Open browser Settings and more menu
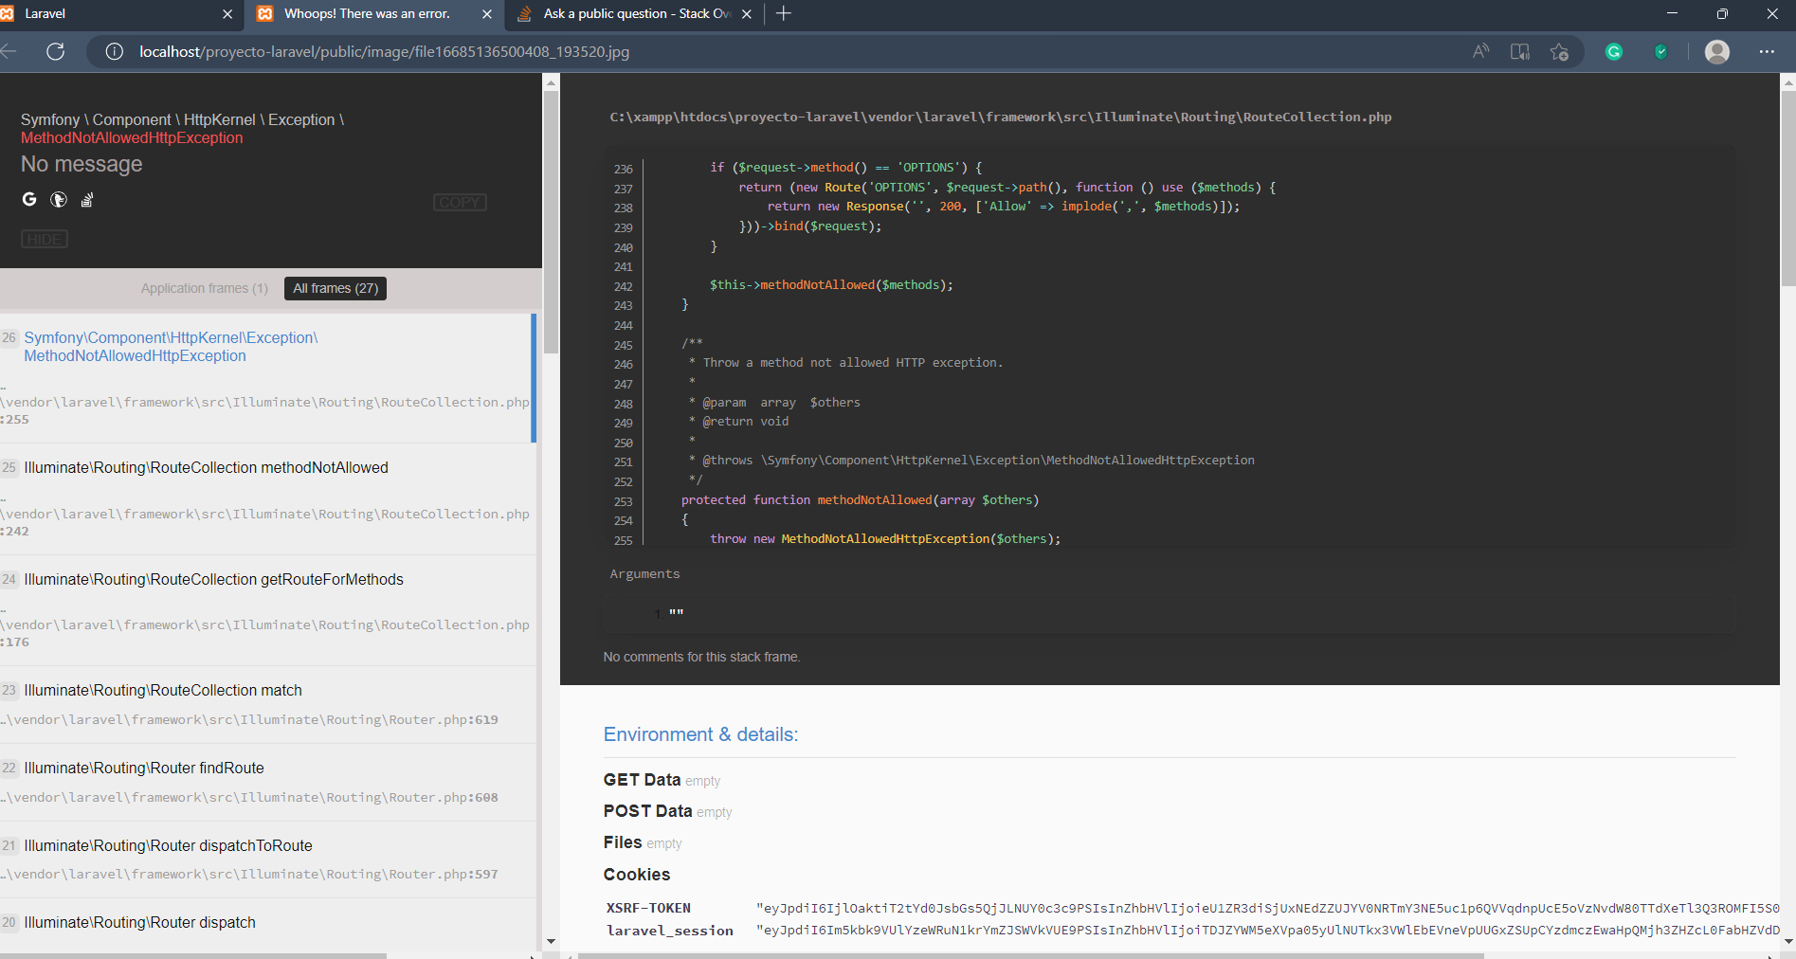 (x=1767, y=51)
